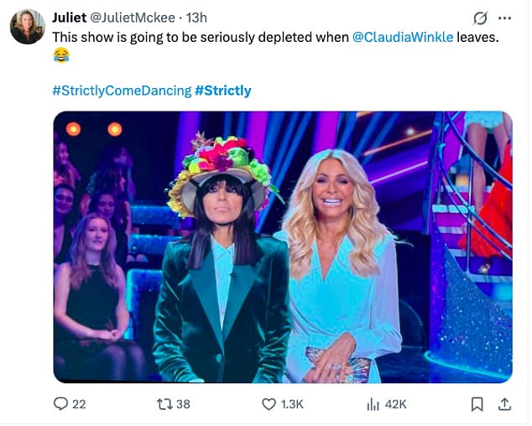Open the share arrow menu

pos(504,404)
